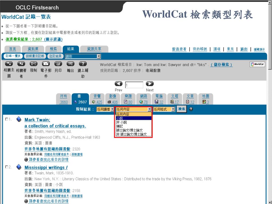Open the 詳細書目記錄 sub-tab

[x=35, y=56]
